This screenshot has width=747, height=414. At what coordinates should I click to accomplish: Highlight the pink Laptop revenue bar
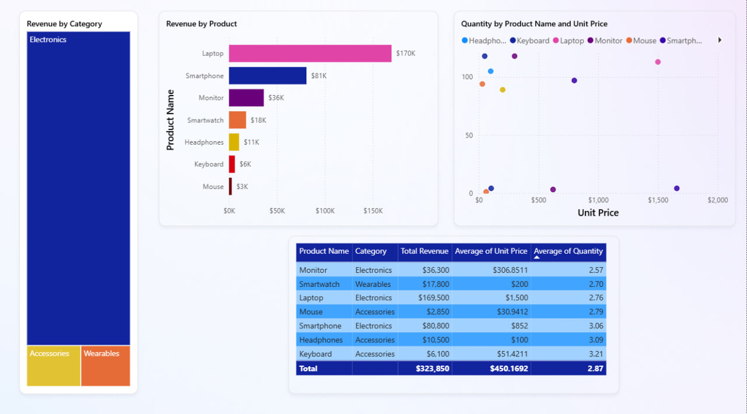point(309,54)
